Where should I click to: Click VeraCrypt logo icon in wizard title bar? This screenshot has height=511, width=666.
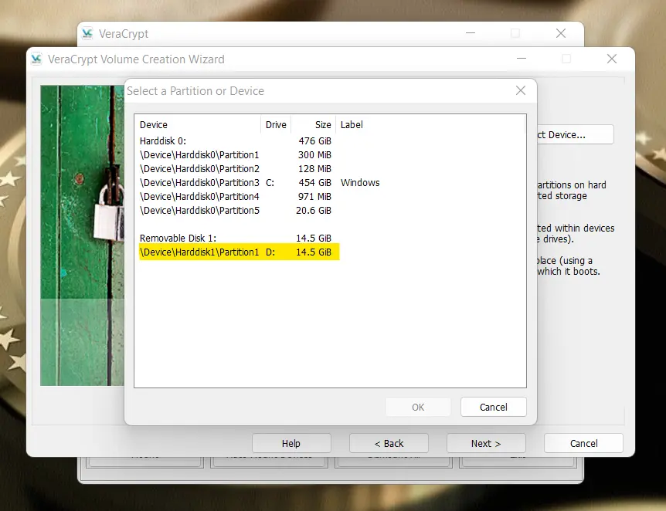(36, 59)
